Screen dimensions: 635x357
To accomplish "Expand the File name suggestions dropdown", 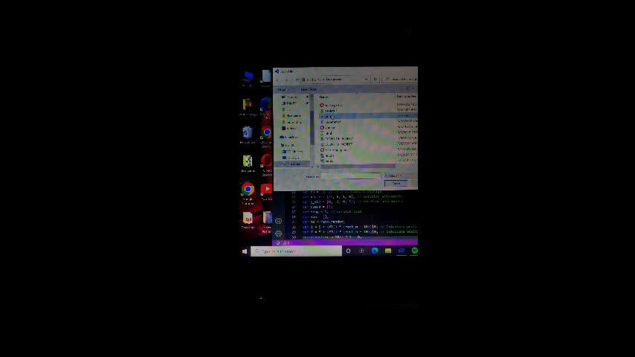I will [x=378, y=176].
